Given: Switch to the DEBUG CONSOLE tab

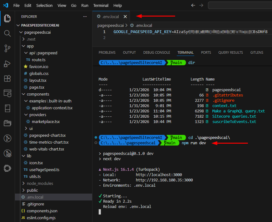Looking at the screenshot, I should [x=156, y=52].
